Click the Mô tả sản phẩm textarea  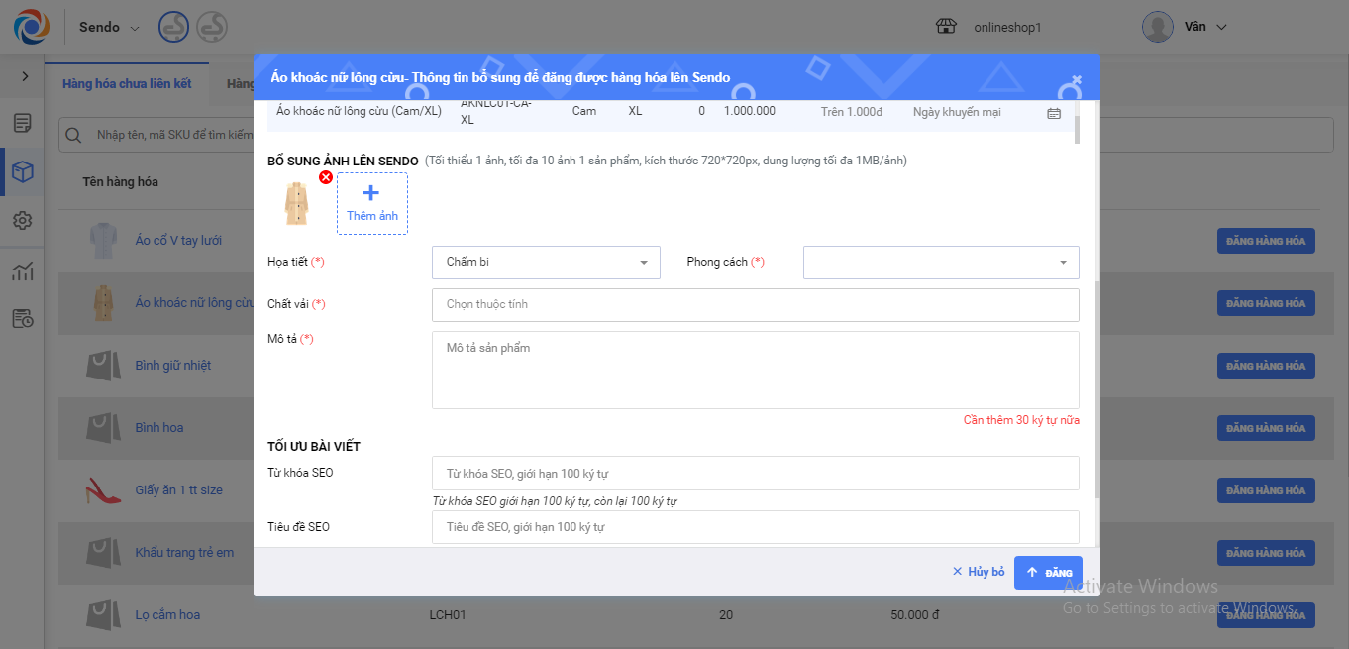pos(755,370)
